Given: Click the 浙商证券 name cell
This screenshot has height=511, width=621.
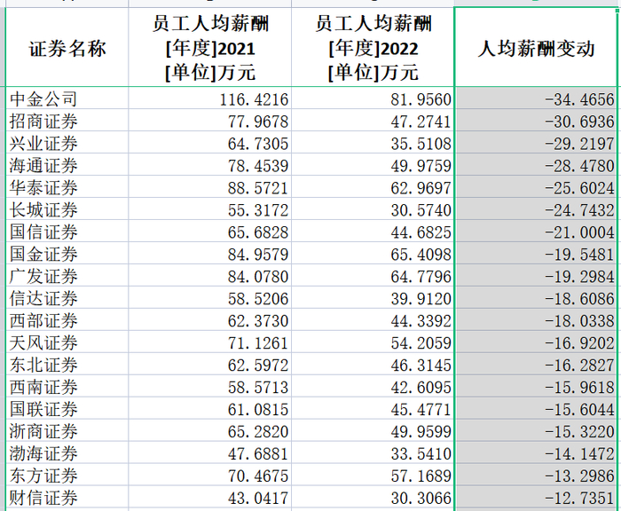Looking at the screenshot, I should 67,430.
